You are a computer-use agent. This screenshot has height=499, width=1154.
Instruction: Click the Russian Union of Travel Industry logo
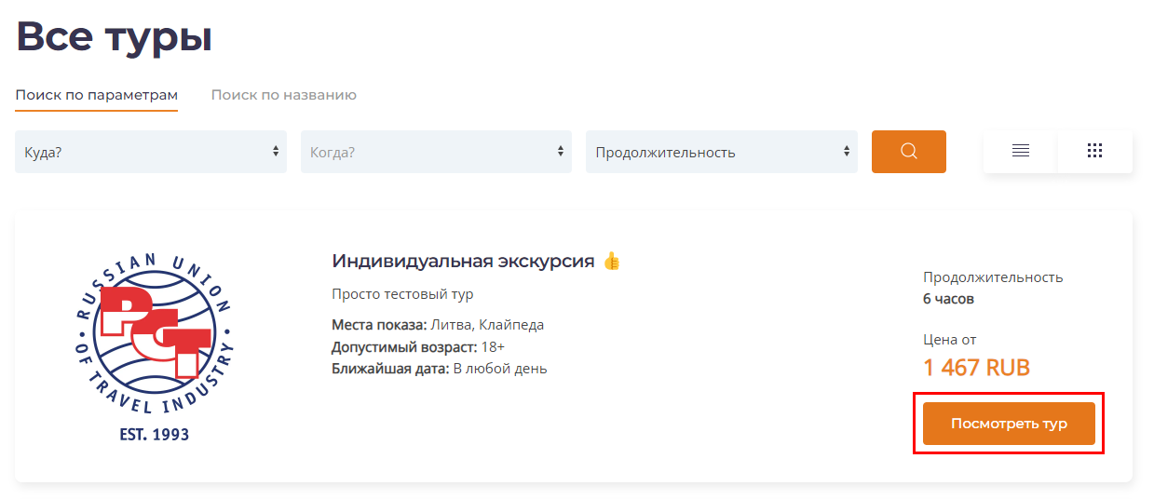154,345
